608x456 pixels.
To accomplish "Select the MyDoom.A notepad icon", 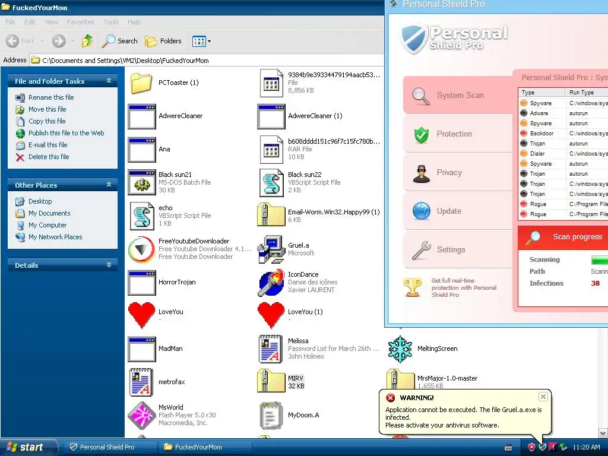I will click(271, 416).
